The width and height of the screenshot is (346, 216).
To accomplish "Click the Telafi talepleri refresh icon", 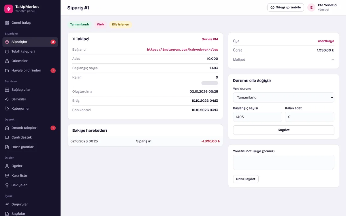I will coord(7,52).
